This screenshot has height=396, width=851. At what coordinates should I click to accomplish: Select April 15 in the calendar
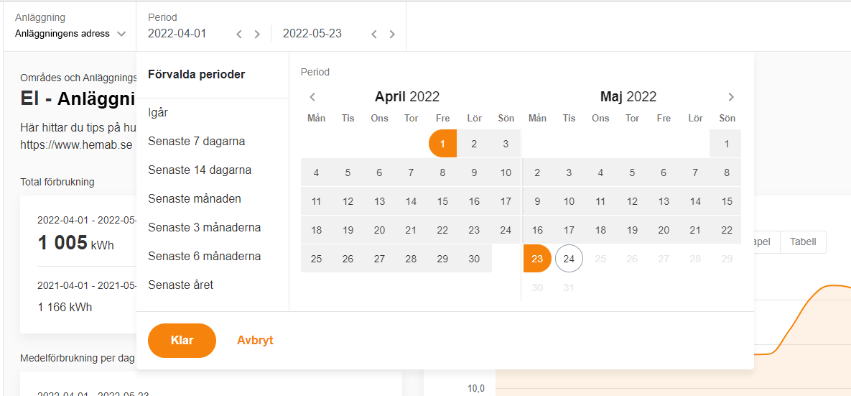coord(442,201)
